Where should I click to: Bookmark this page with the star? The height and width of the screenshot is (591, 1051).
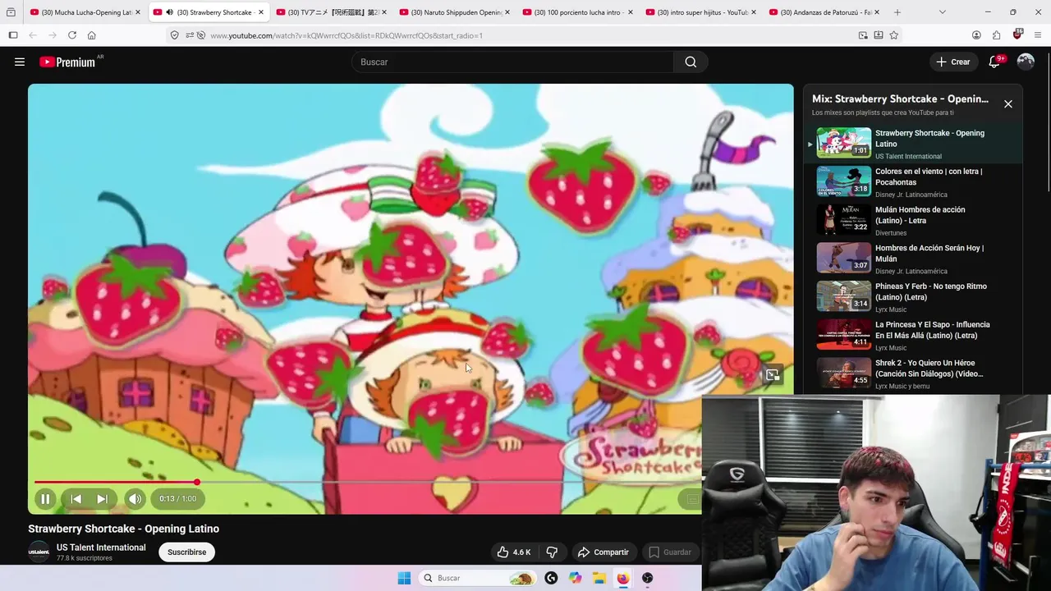coord(893,35)
